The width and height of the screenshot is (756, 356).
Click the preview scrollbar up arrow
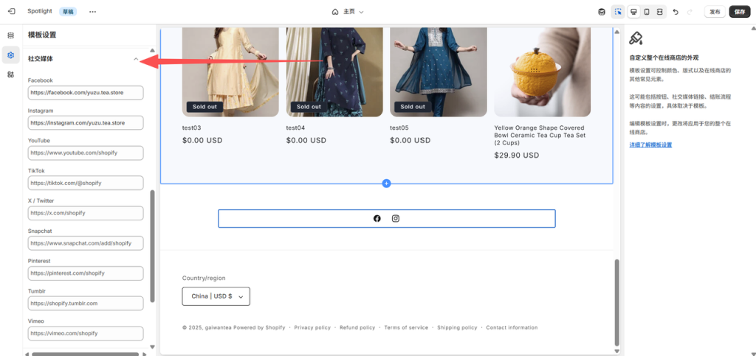pyautogui.click(x=616, y=32)
